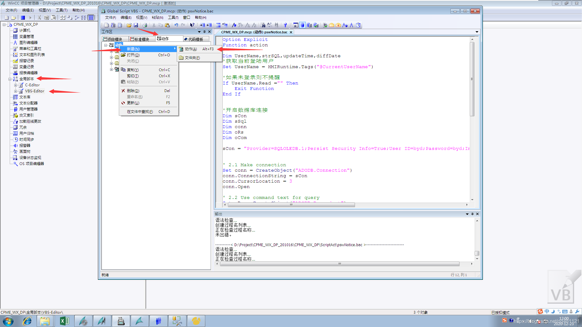Image resolution: width=582 pixels, height=327 pixels.
Task: Click the increase indent icon
Action: pos(202,25)
